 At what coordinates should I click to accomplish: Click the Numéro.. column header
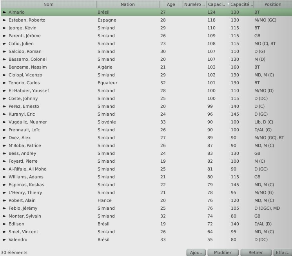coord(194,4)
